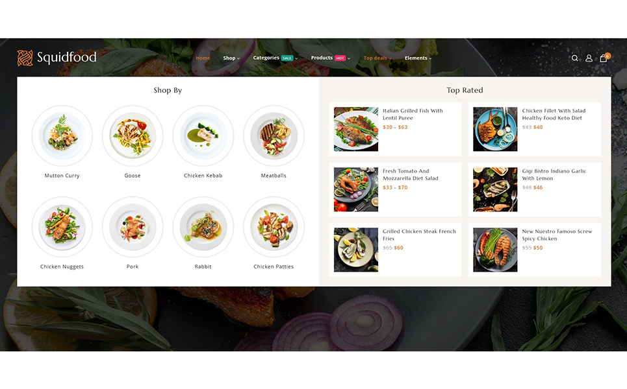Screen dimensions: 627x389
Task: View the New Nuestro Famoso Screw Spicy Chicken thumbnail
Action: [495, 250]
